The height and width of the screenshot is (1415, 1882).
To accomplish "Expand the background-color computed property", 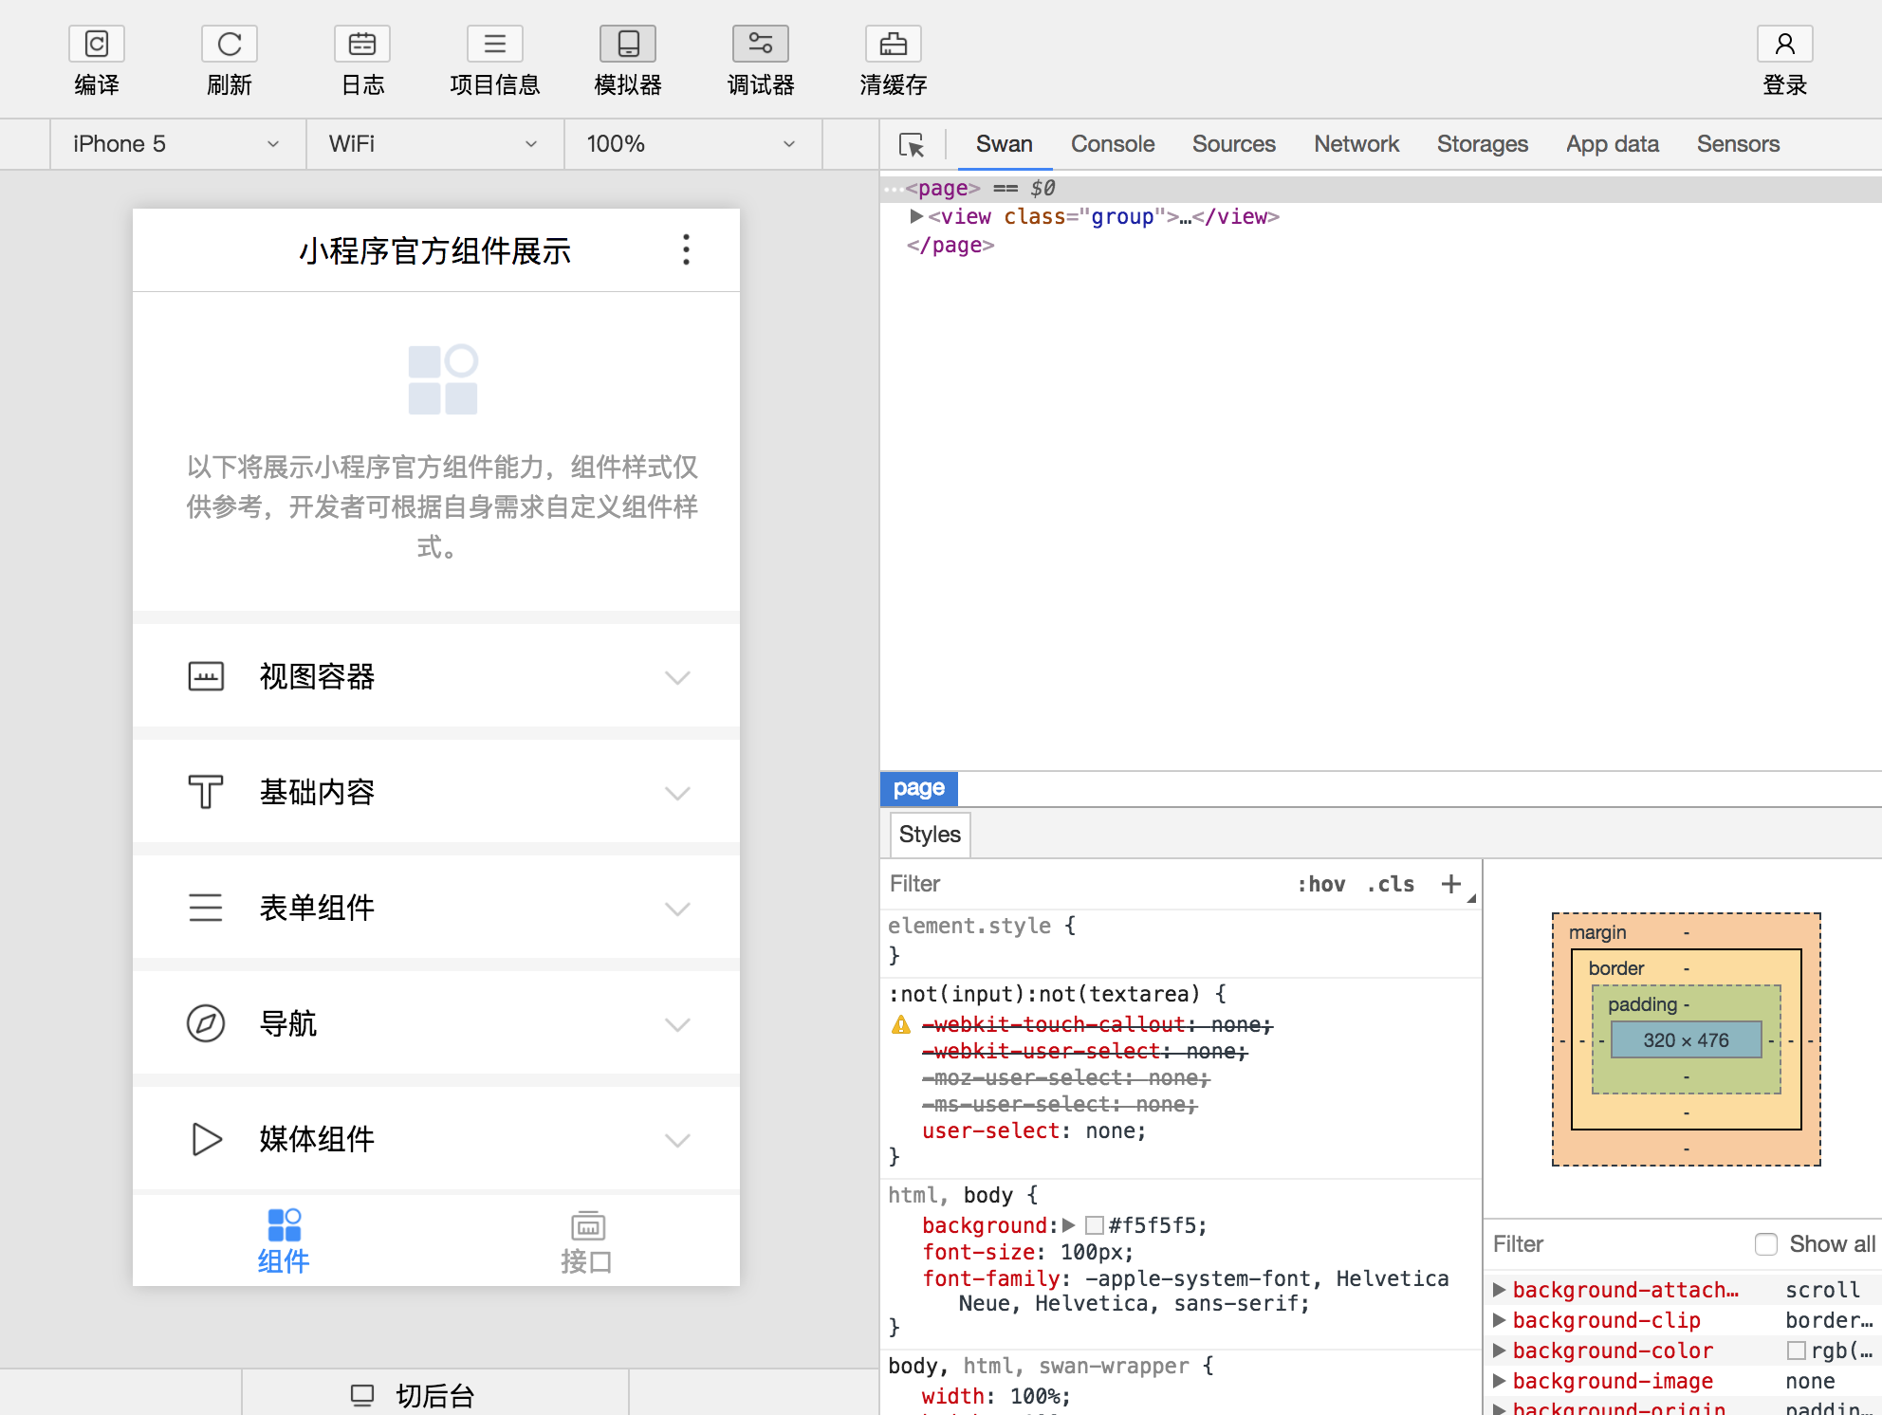I will (x=1500, y=1351).
